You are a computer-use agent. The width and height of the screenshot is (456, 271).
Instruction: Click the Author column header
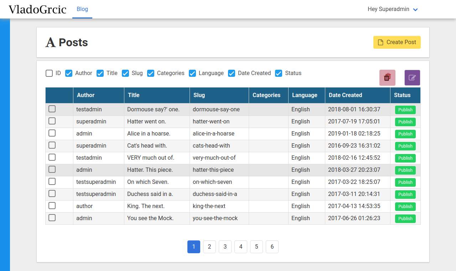coord(99,95)
